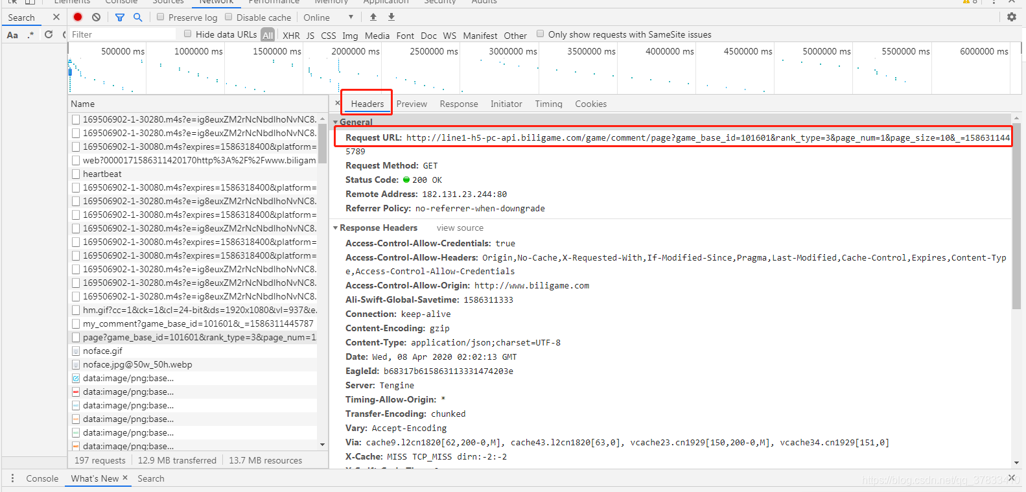Filter requests by Manifest

tap(480, 36)
